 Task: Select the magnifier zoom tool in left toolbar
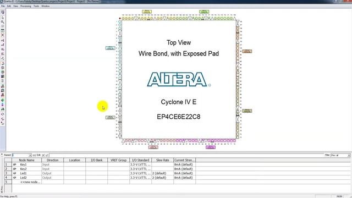point(2,22)
